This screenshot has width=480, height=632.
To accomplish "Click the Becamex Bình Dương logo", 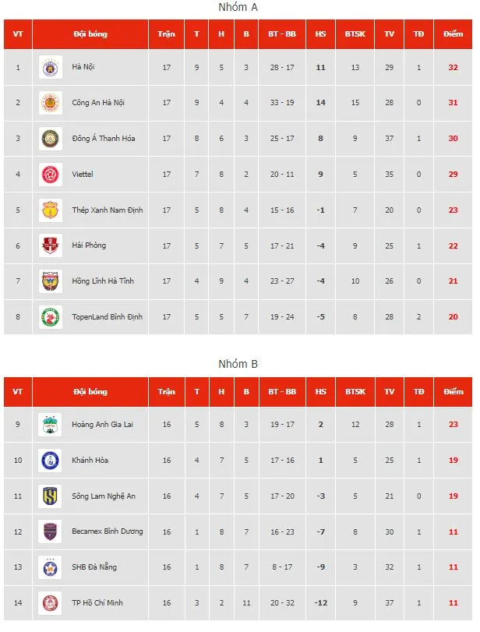I will click(51, 532).
